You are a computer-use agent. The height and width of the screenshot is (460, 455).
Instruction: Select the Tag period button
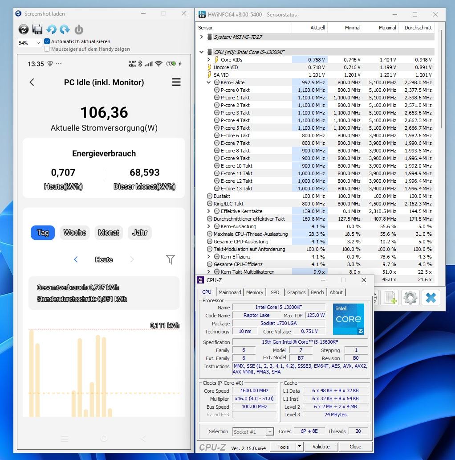coord(43,233)
